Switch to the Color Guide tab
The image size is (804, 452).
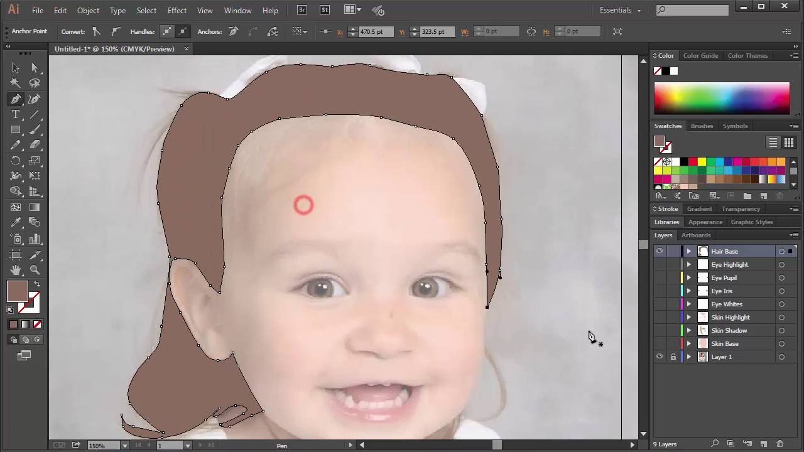coord(700,56)
